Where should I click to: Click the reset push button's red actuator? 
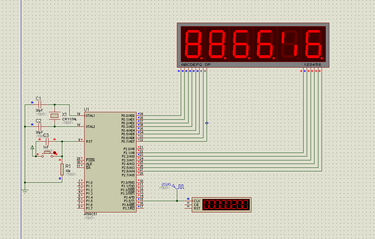(54, 153)
